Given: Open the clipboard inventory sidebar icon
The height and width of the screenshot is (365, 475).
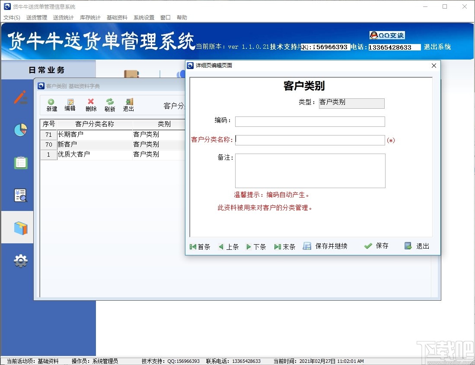Looking at the screenshot, I should coord(19,163).
